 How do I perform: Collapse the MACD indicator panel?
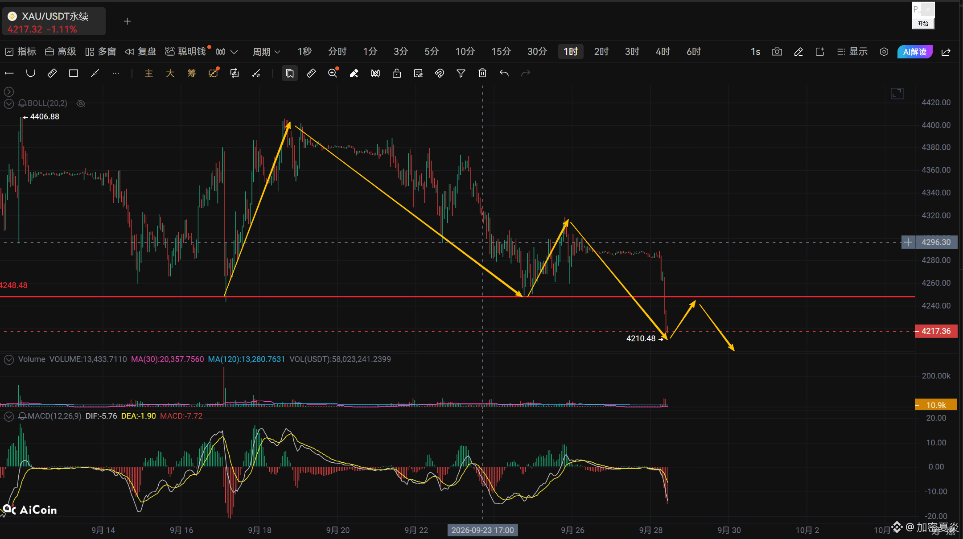click(x=9, y=416)
